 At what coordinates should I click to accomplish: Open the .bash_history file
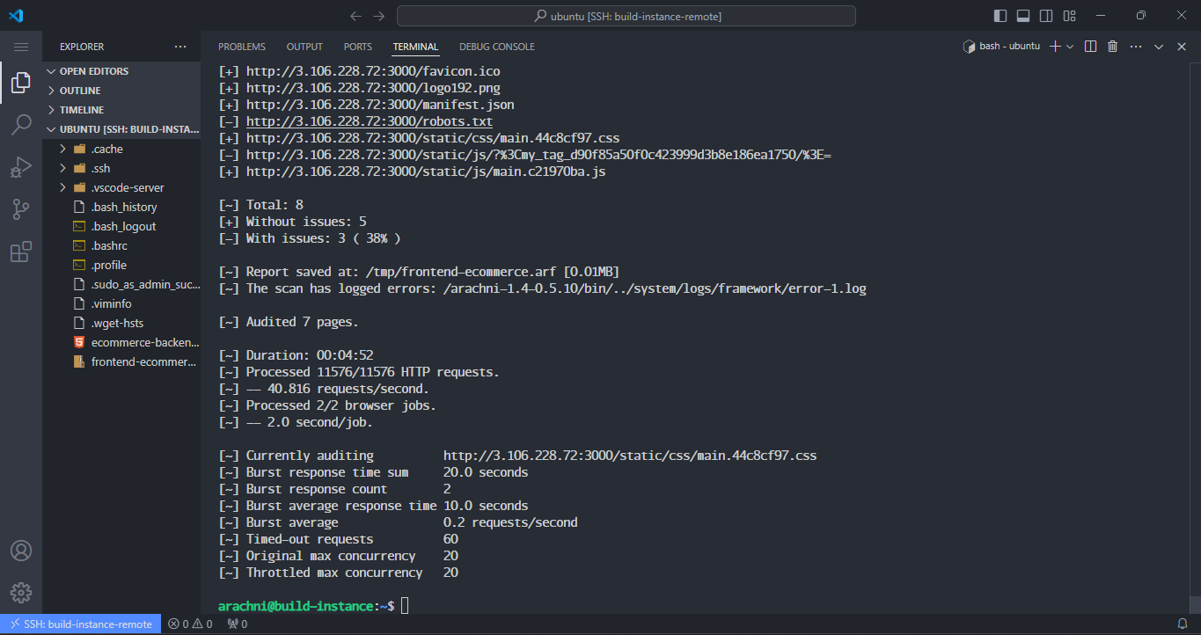tap(121, 207)
